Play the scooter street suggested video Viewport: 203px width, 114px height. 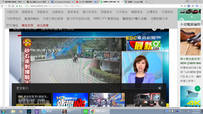[107, 100]
